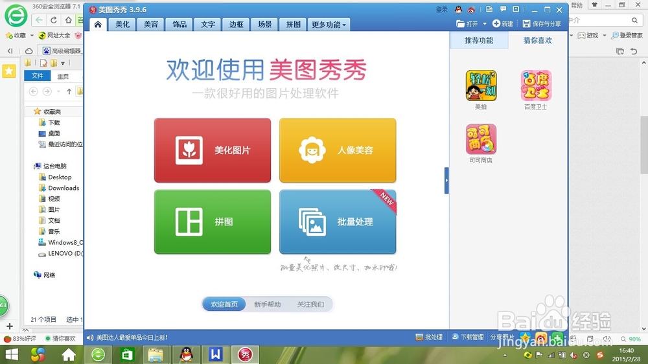648x364 pixels.
Task: Click the 人像美容 orange tile
Action: click(338, 150)
